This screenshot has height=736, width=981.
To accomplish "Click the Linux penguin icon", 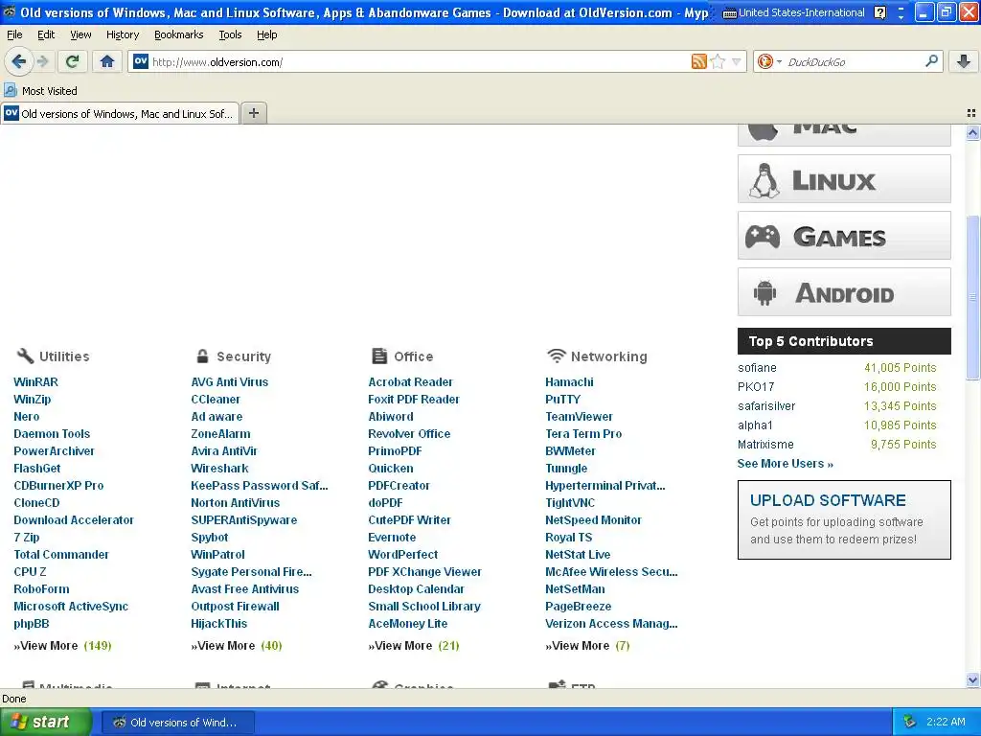I will 764,180.
